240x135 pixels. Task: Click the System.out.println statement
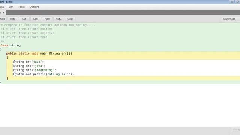(x=43, y=74)
